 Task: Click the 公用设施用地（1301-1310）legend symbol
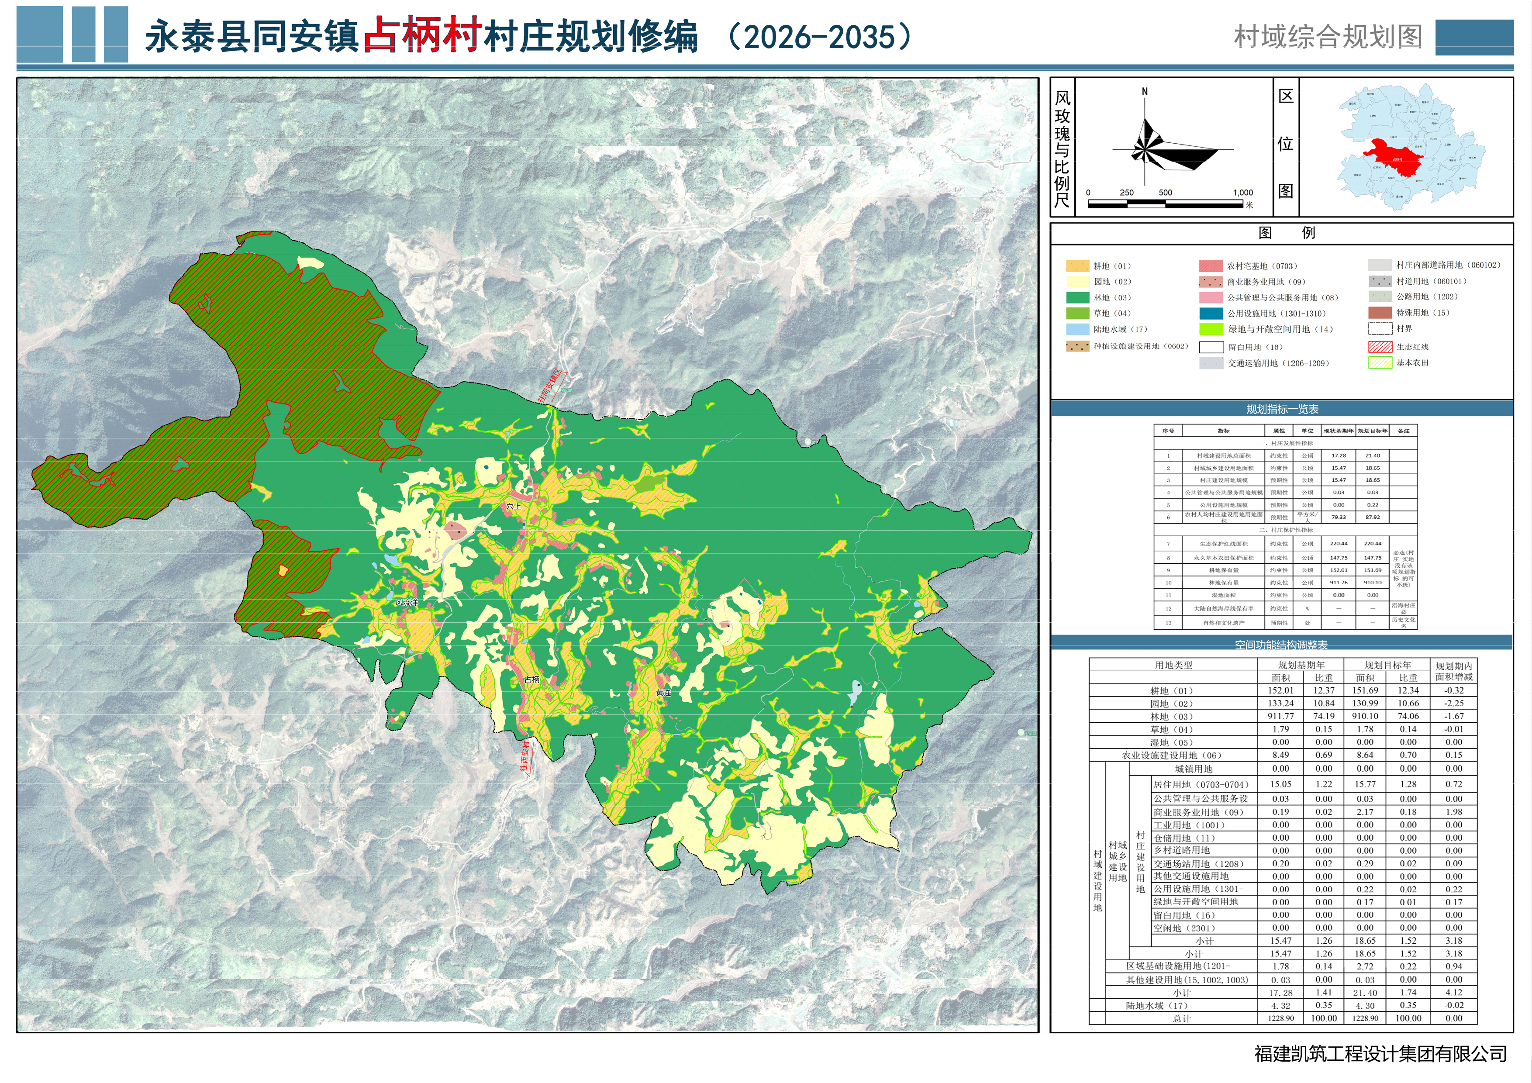[x=1211, y=314]
